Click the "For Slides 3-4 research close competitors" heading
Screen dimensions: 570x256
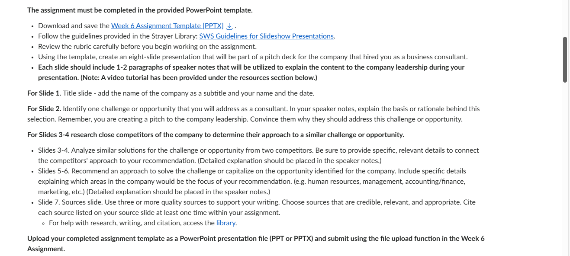point(216,135)
